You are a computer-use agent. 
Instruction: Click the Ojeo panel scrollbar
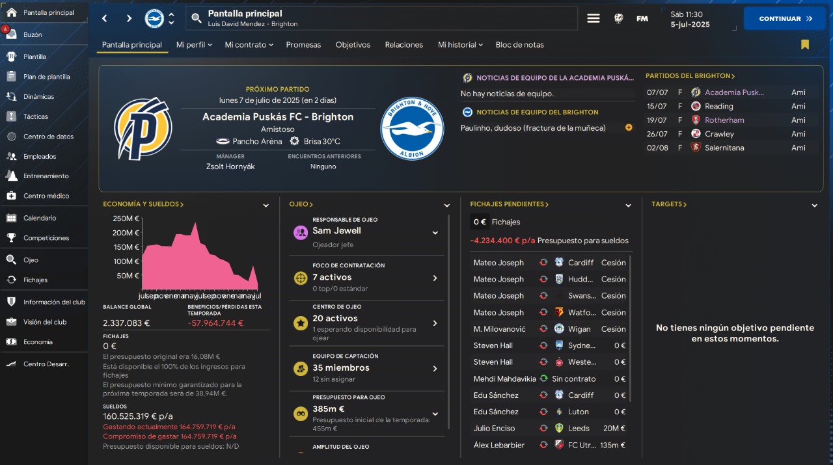coord(449,322)
